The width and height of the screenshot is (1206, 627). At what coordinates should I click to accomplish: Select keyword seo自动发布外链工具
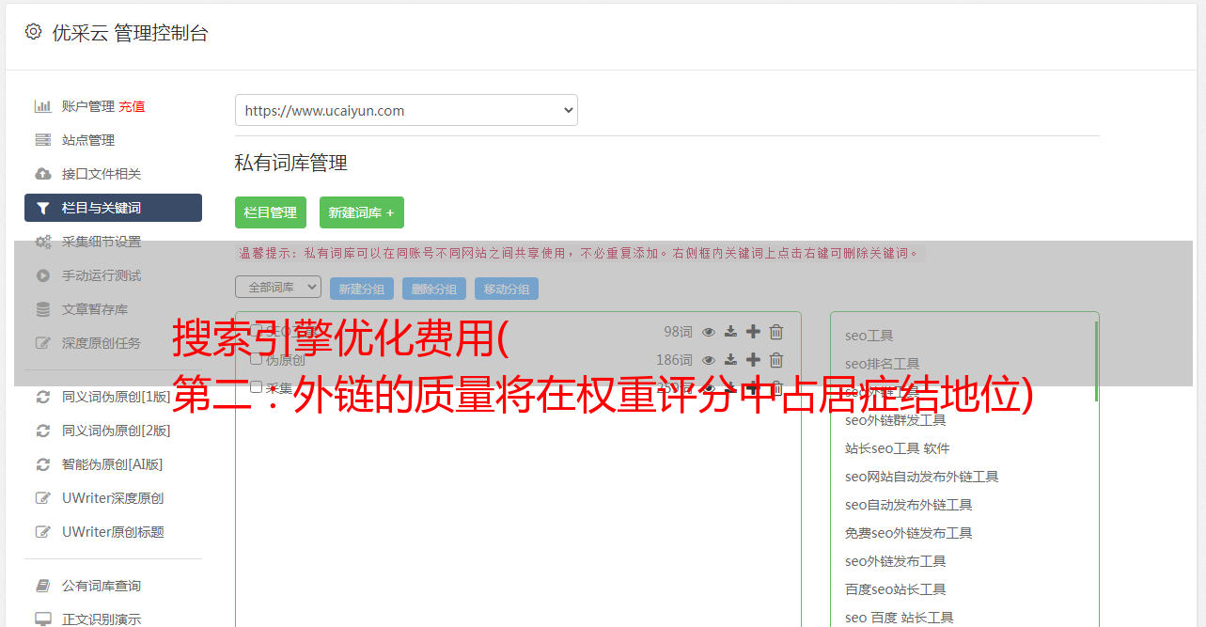click(909, 505)
